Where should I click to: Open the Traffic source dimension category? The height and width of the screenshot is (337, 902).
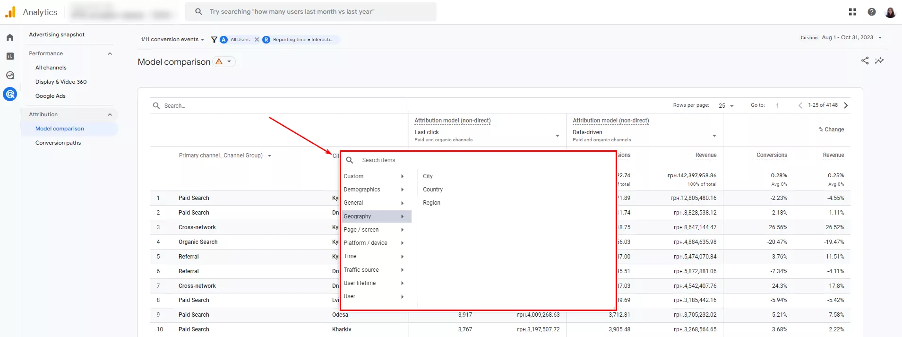377,270
